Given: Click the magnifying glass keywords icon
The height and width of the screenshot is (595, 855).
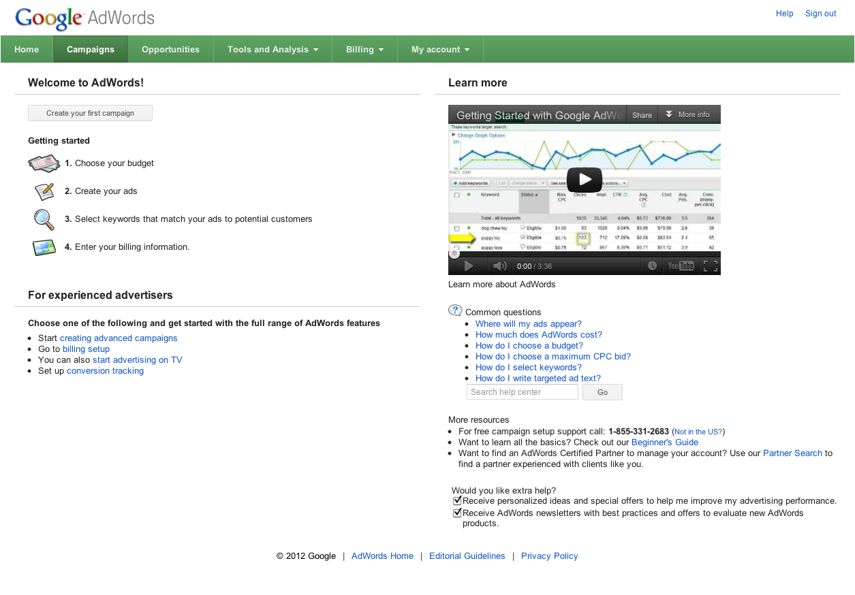Looking at the screenshot, I should pos(44,219).
